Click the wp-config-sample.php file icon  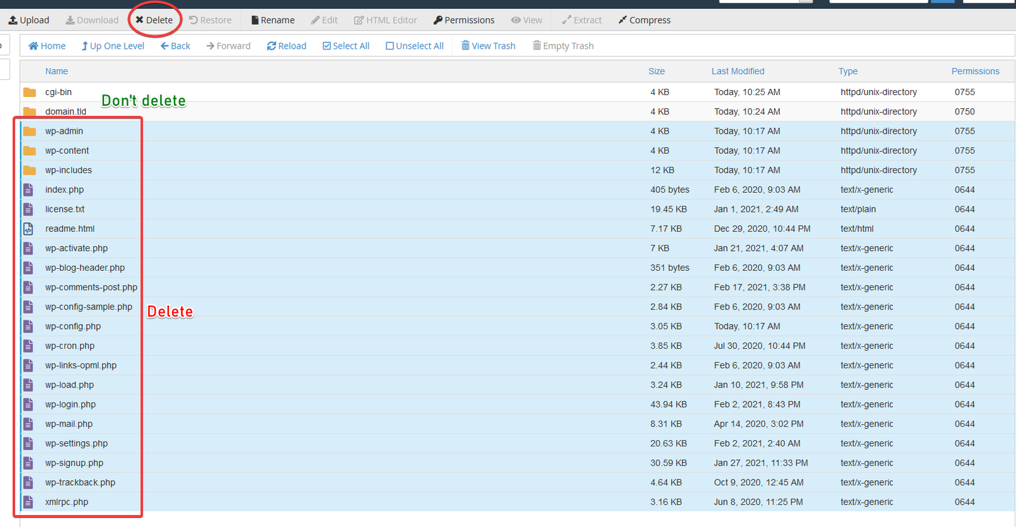[x=29, y=307]
